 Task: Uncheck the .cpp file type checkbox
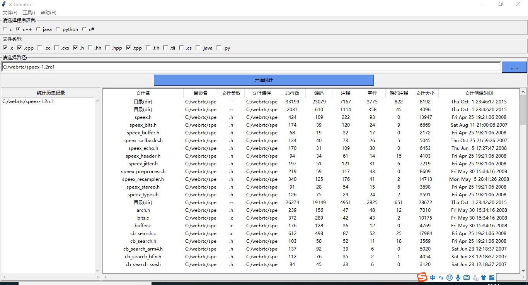click(19, 48)
